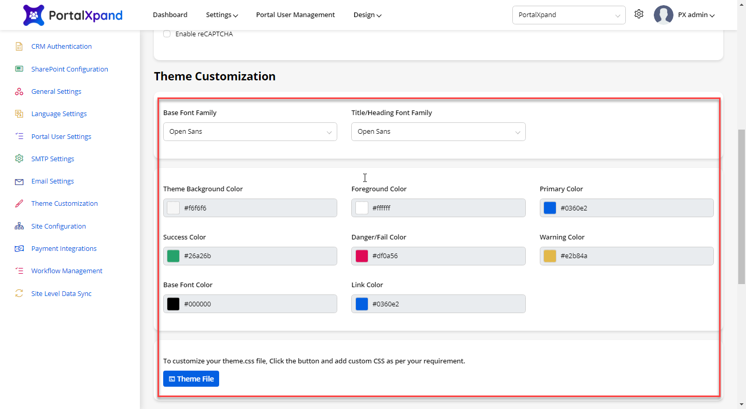Screen dimensions: 746x409
Task: Open the PortalXpand portal selector dropdown
Action: [568, 15]
